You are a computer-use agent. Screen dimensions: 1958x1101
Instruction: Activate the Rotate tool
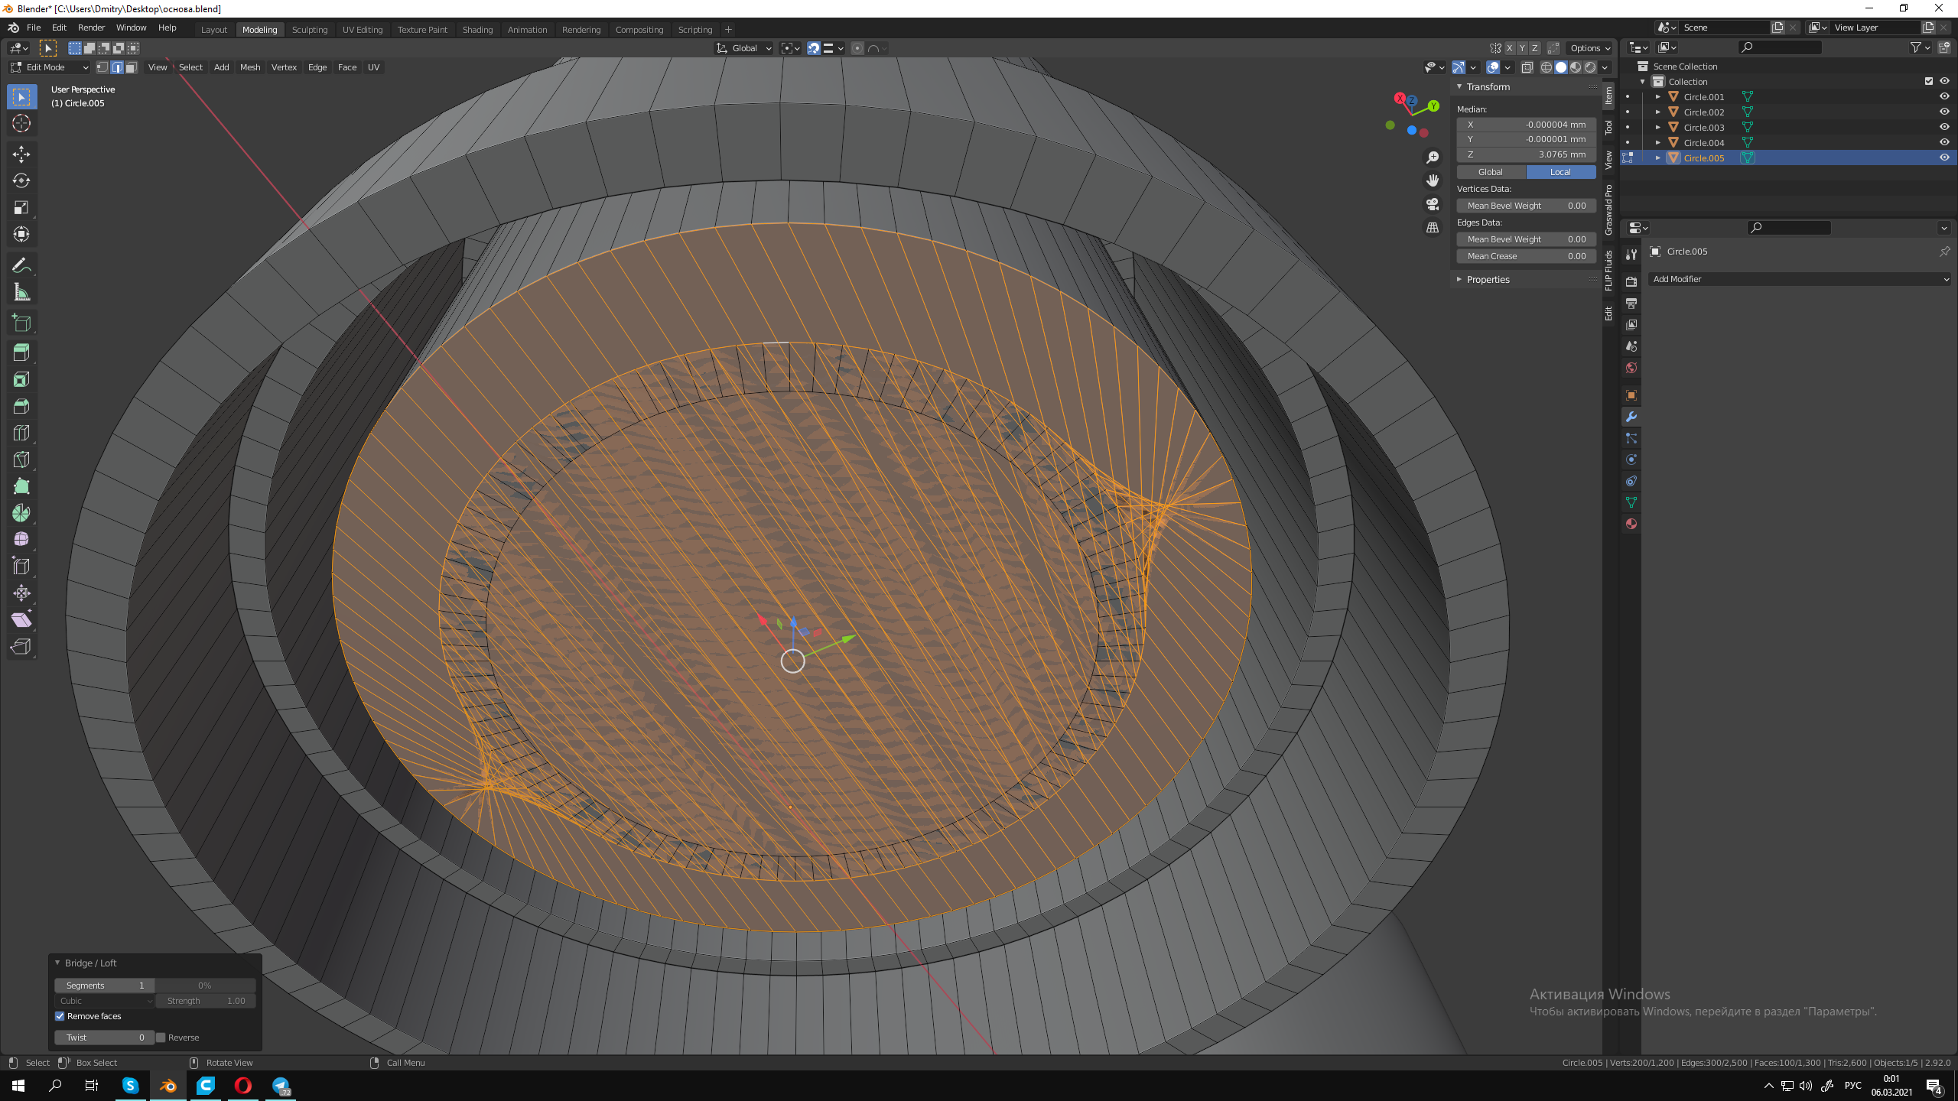[x=21, y=181]
